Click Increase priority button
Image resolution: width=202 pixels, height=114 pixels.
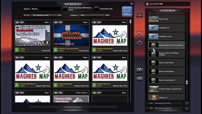164,103
